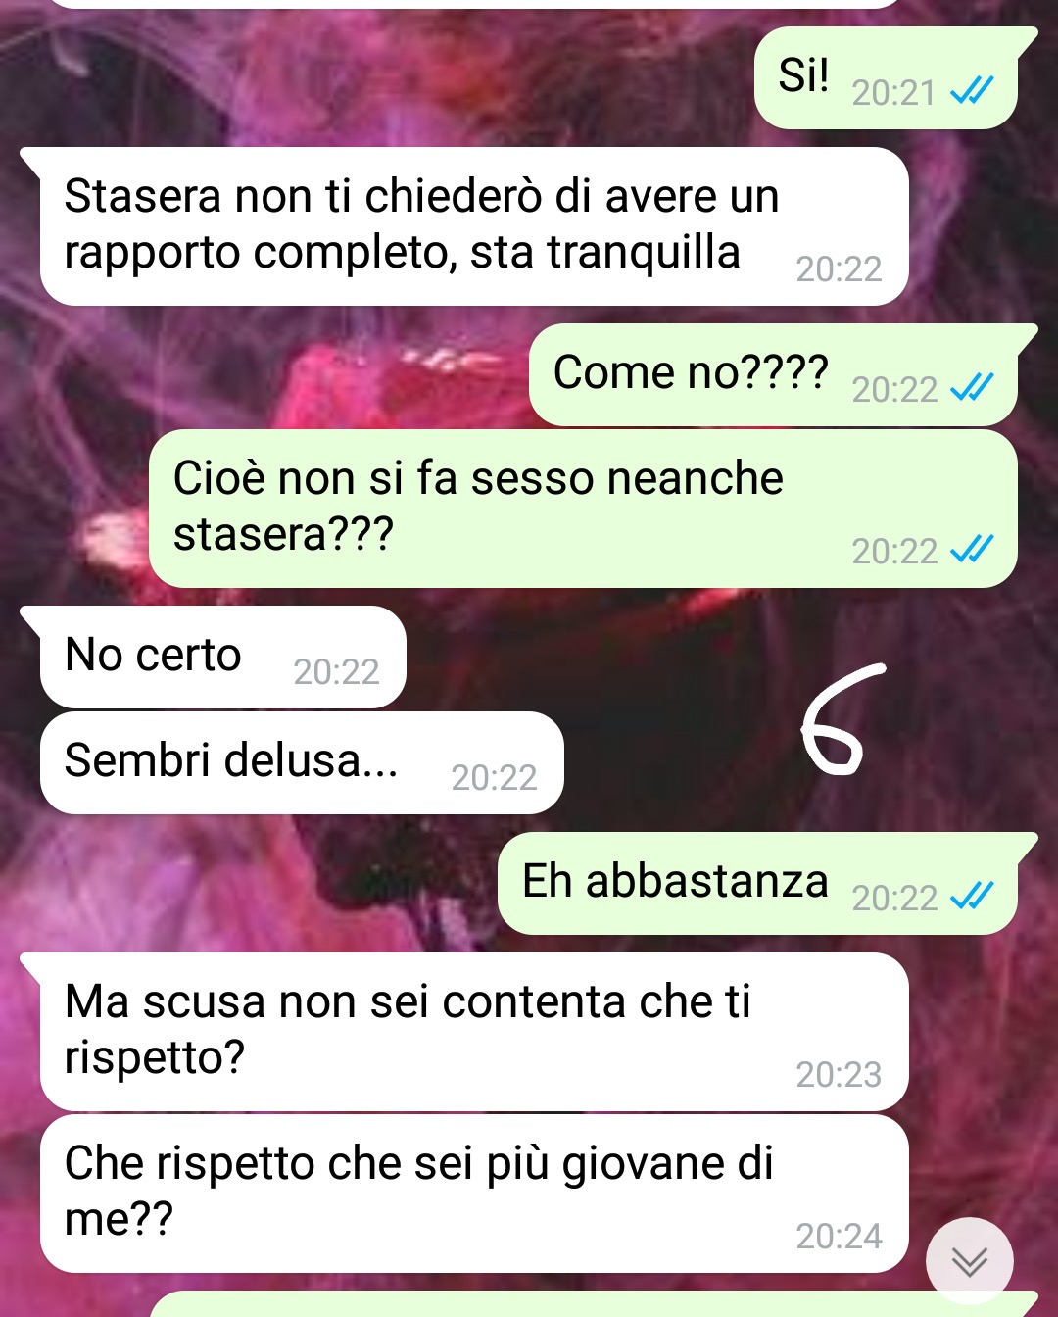Tap the read checkmarks on 'Cioè non si fa sesso' message

(972, 550)
